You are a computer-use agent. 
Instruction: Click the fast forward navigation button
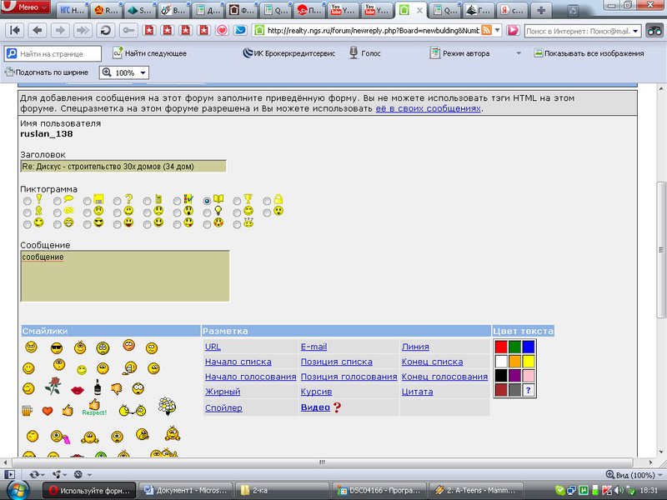click(83, 31)
